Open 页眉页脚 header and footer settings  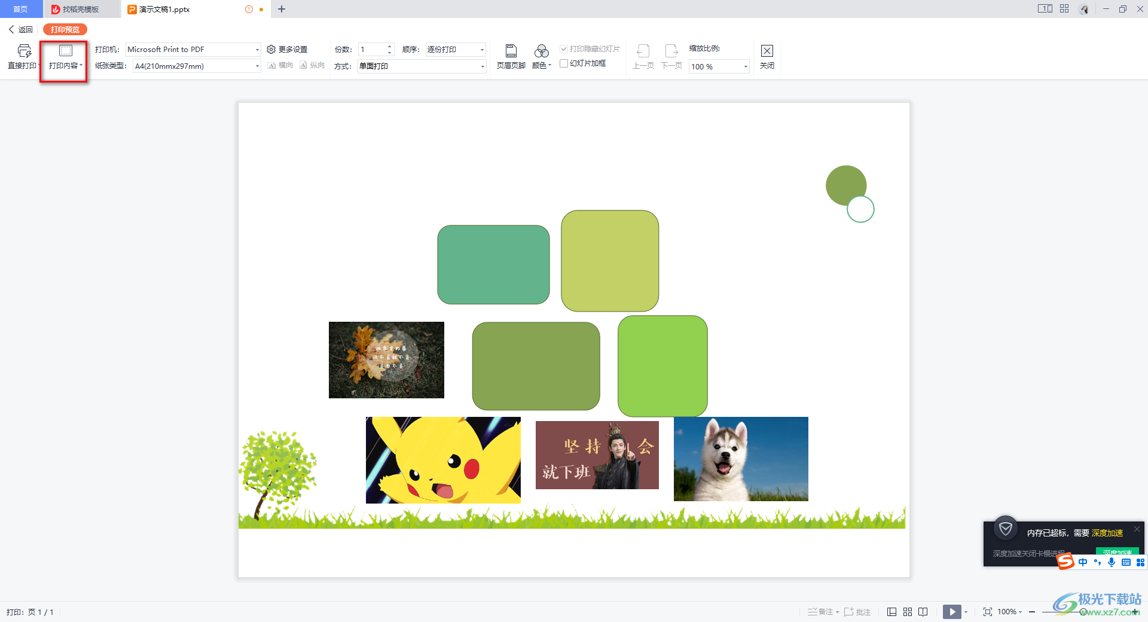point(511,57)
